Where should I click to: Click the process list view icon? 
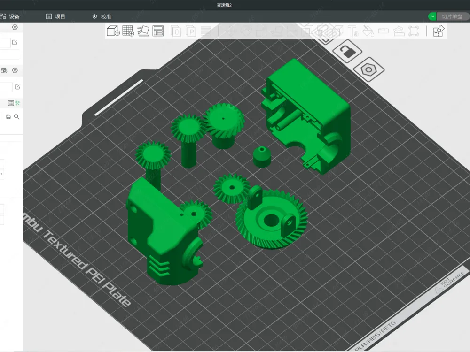pyautogui.click(x=10, y=103)
